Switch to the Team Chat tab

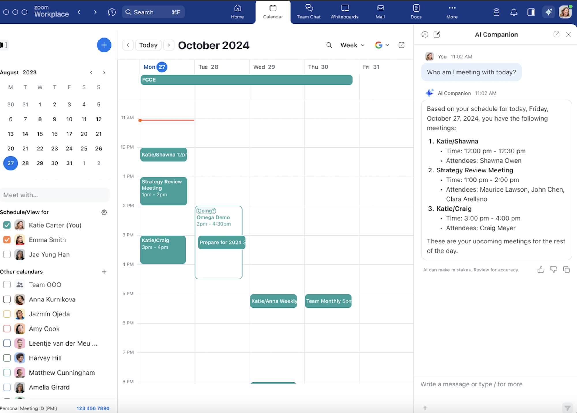pos(309,12)
